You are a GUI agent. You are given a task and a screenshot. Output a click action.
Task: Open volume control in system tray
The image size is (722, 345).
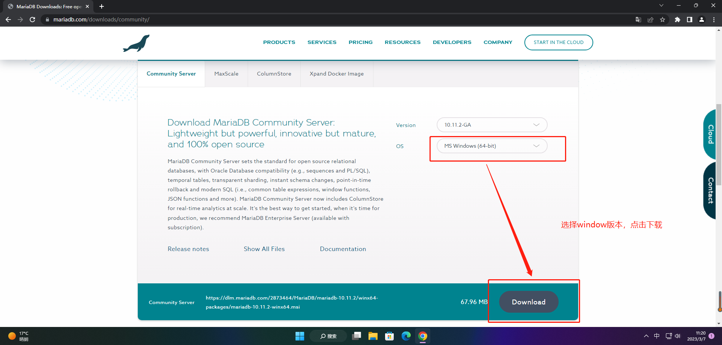(x=678, y=336)
